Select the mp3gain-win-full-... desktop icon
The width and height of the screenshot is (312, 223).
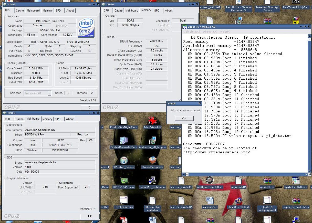(210, 181)
